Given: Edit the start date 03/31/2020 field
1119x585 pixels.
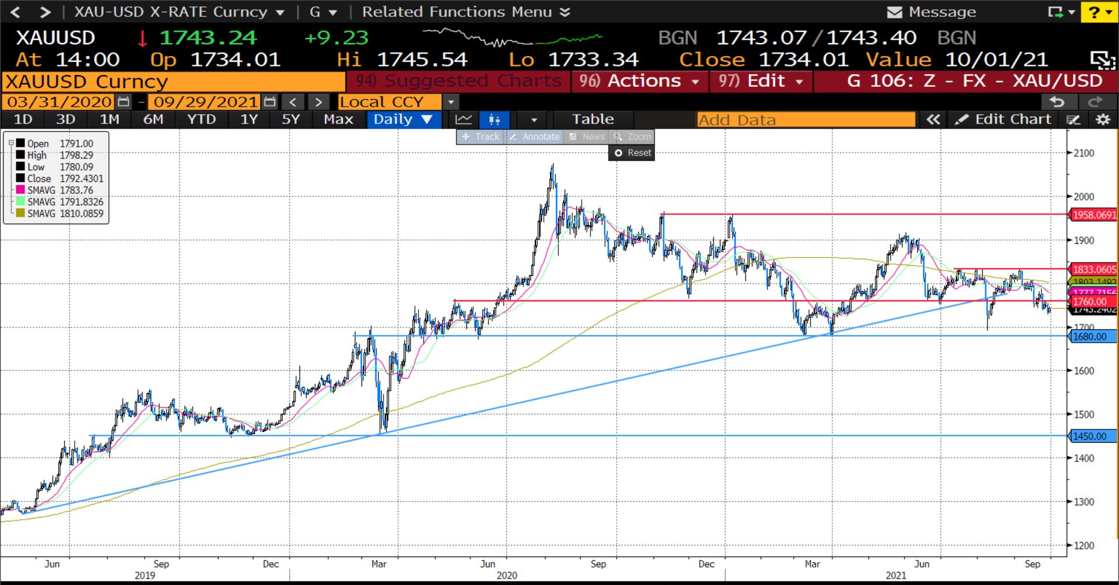Looking at the screenshot, I should [59, 102].
